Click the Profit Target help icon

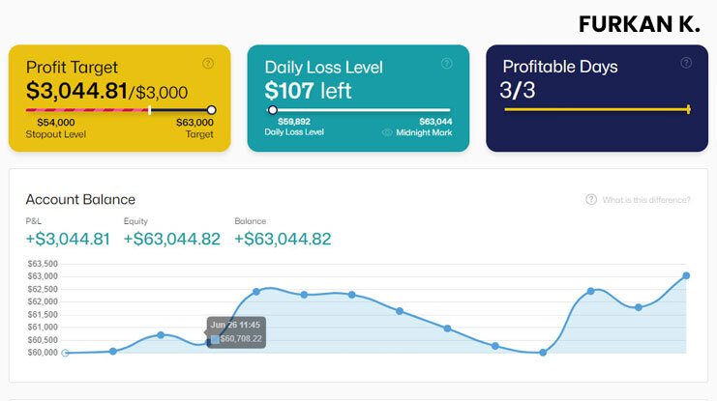click(208, 64)
